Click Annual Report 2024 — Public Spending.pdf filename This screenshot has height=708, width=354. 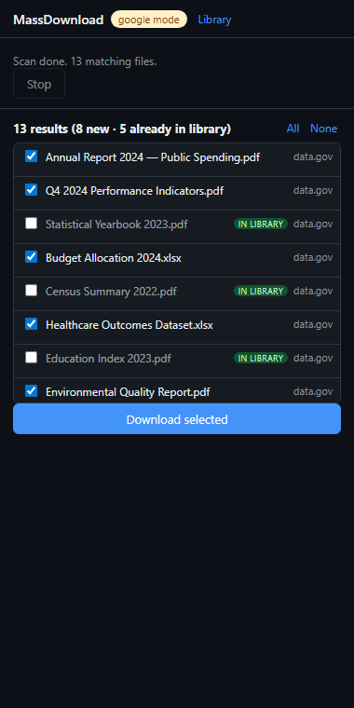153,157
